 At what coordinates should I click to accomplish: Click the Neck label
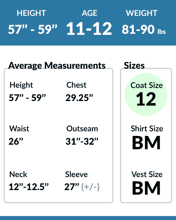18,174
